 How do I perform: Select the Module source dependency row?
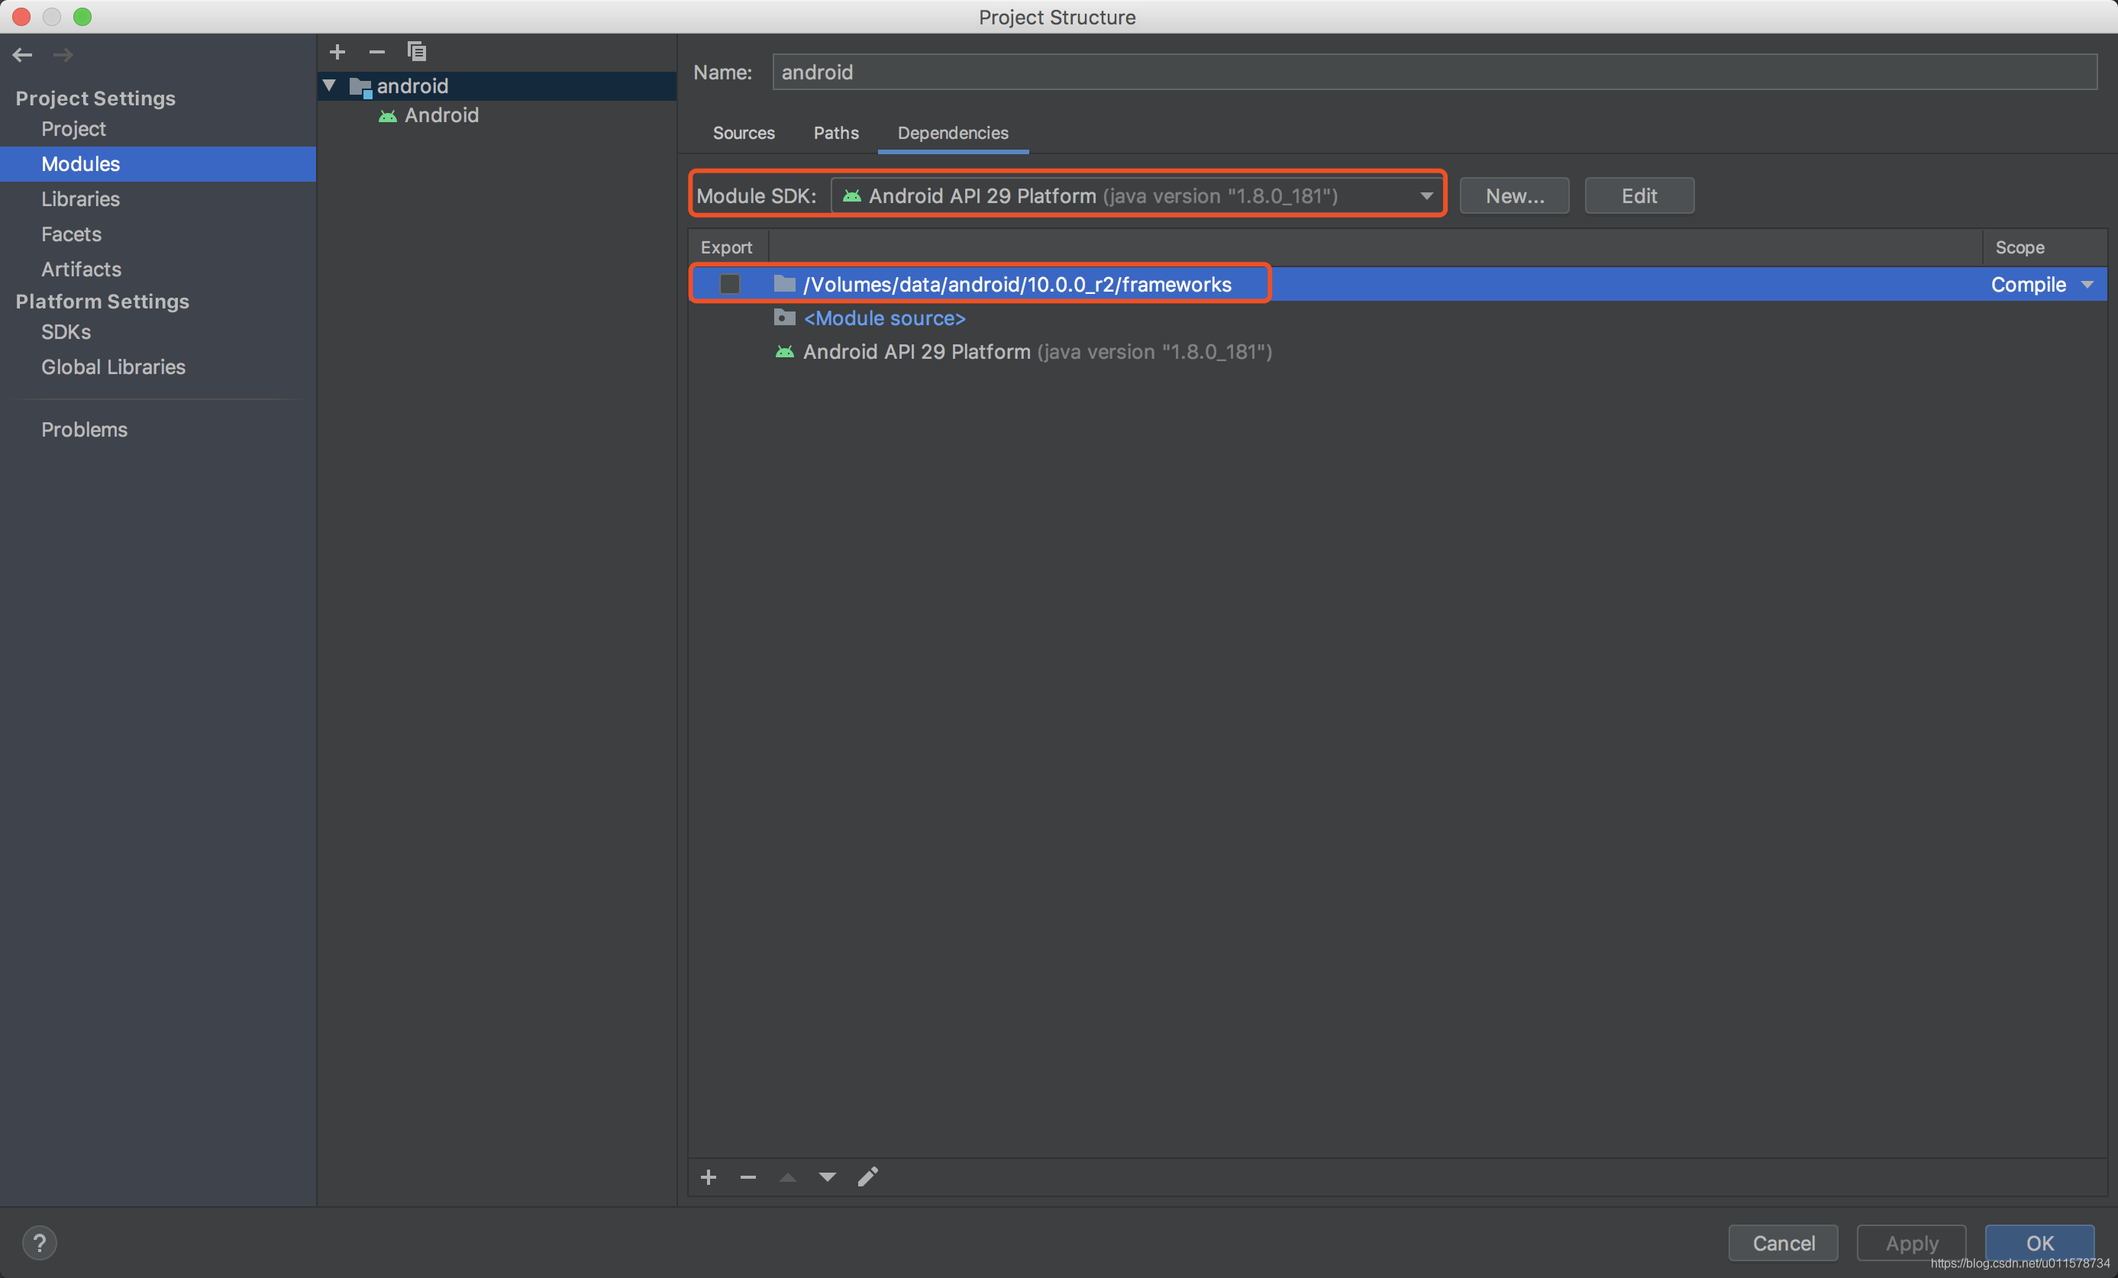pos(1398,318)
